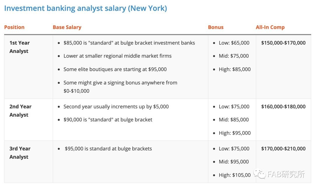Select the 2nd Year Analyst row label
The height and width of the screenshot is (188, 315).
[x=20, y=111]
